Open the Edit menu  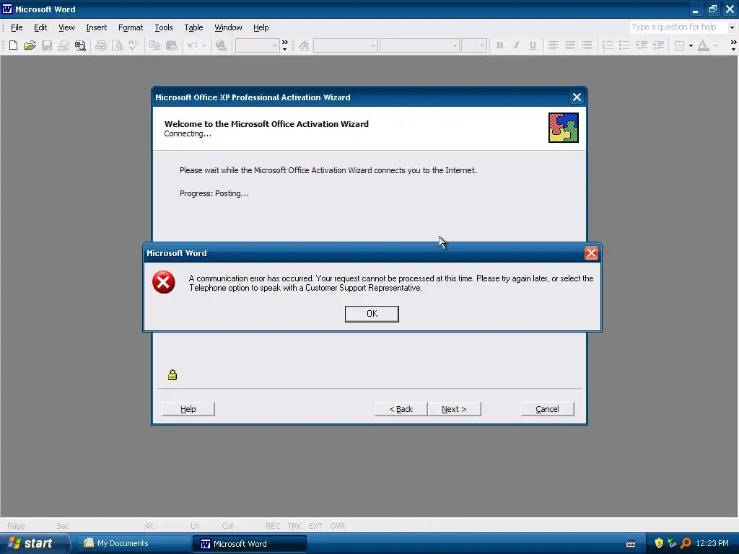(40, 28)
